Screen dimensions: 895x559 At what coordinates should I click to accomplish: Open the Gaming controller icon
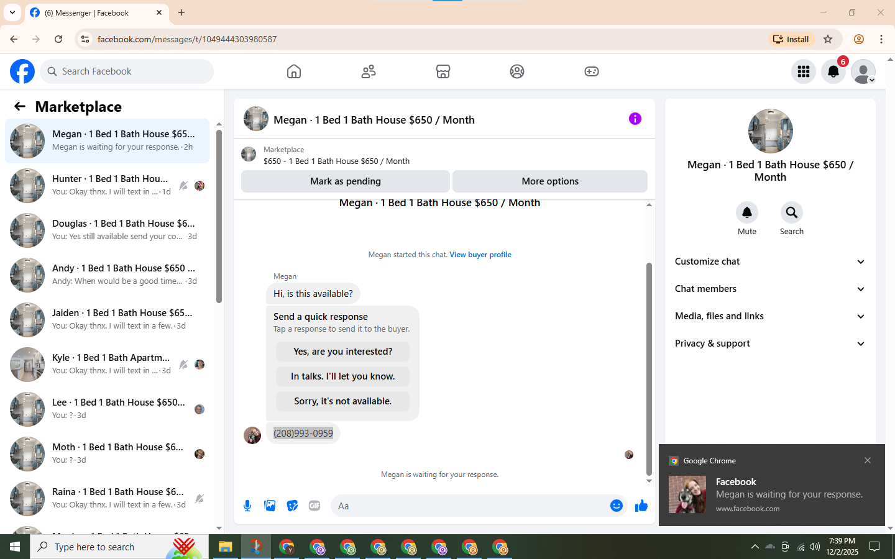592,71
